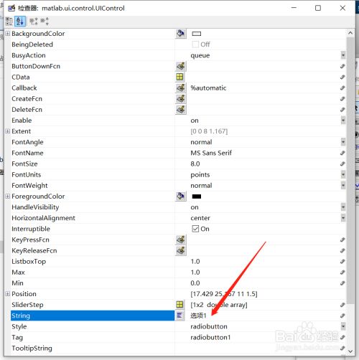Click the pencil edit icon for FontName
The width and height of the screenshot is (359, 360).
click(342, 153)
